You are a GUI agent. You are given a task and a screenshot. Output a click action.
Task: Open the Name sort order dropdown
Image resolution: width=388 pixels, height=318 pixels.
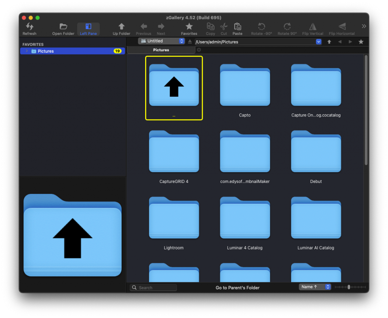pyautogui.click(x=315, y=287)
